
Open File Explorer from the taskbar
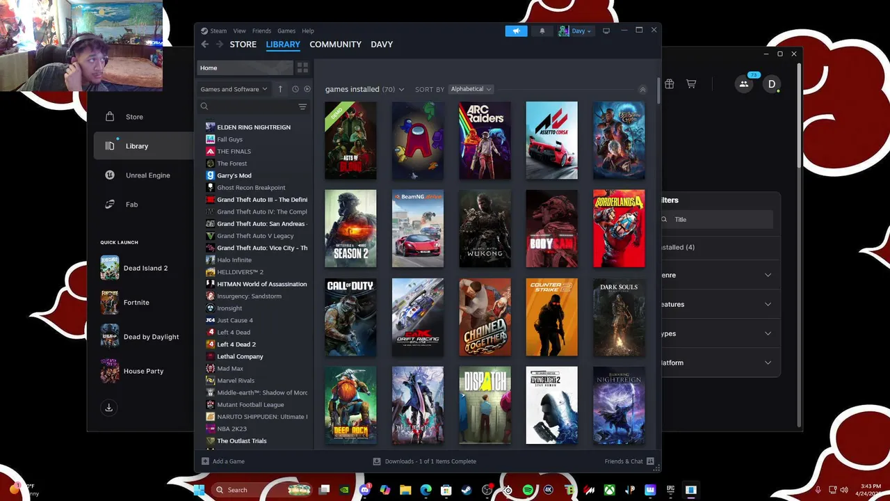click(405, 490)
